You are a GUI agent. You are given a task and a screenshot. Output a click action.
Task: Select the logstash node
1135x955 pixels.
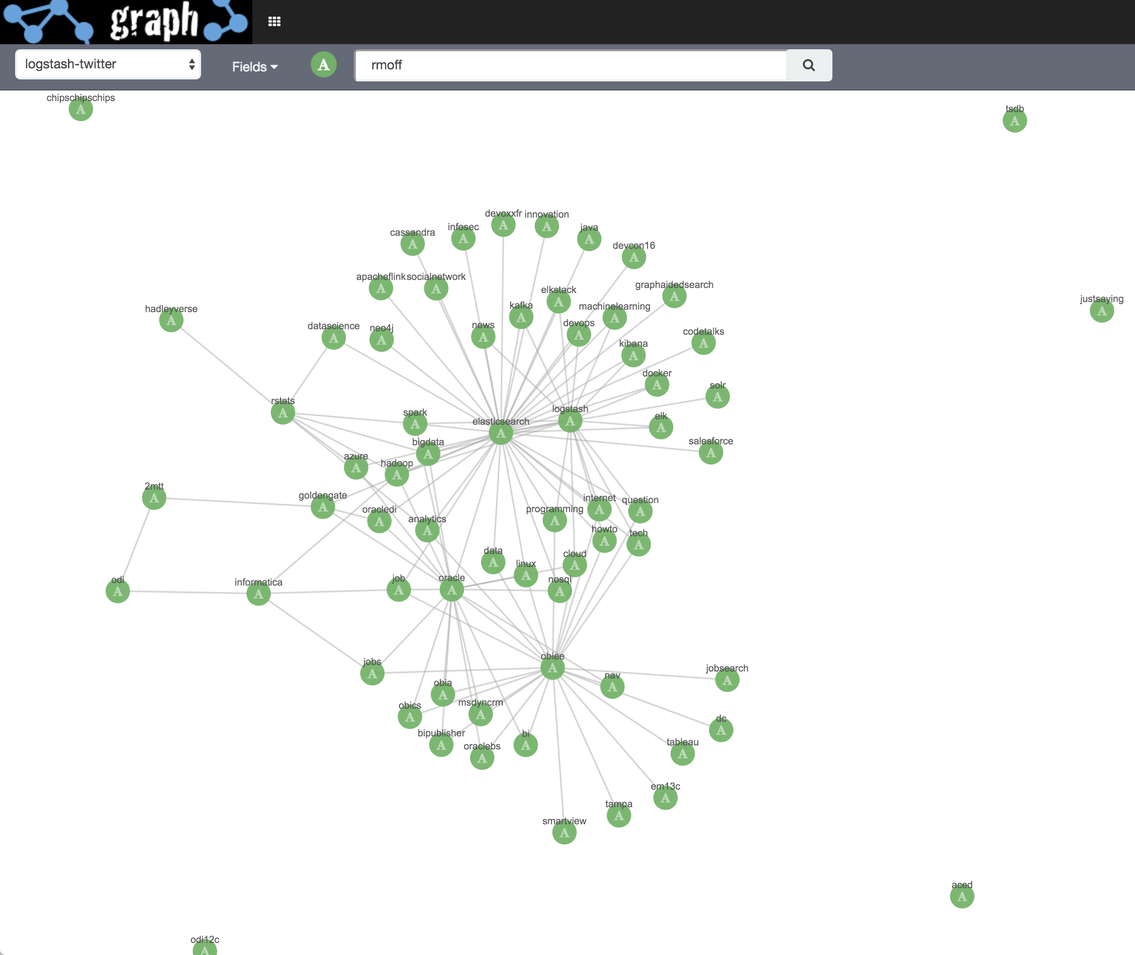(x=569, y=422)
